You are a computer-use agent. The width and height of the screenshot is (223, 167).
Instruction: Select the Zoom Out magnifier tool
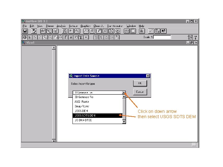[x=50, y=37]
